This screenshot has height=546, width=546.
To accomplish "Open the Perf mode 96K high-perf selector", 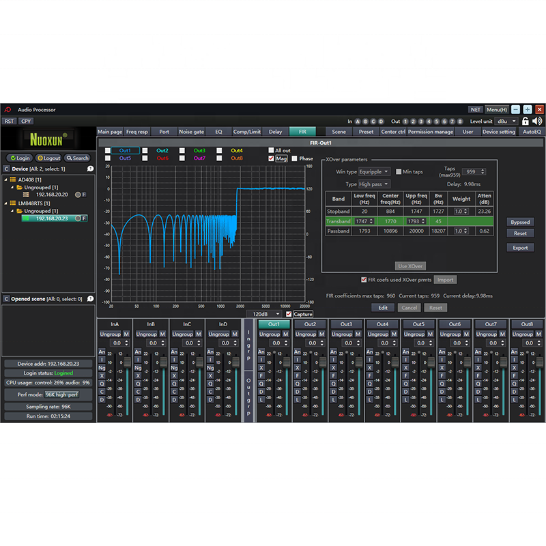I will [62, 394].
